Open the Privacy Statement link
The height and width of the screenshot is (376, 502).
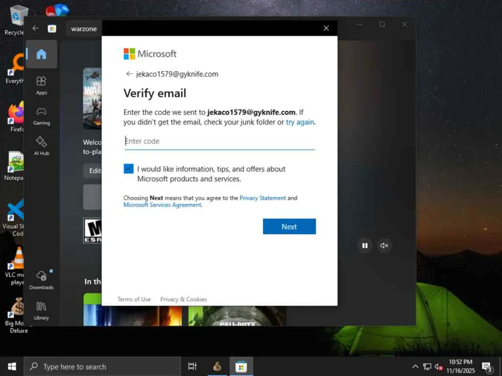coord(263,198)
